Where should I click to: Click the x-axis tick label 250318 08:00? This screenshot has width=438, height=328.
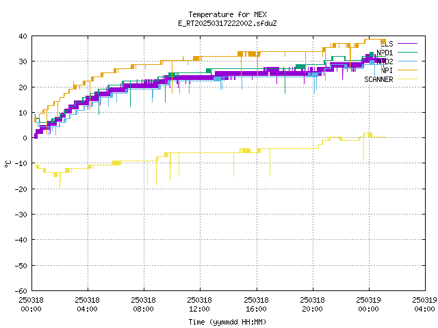tap(143, 305)
